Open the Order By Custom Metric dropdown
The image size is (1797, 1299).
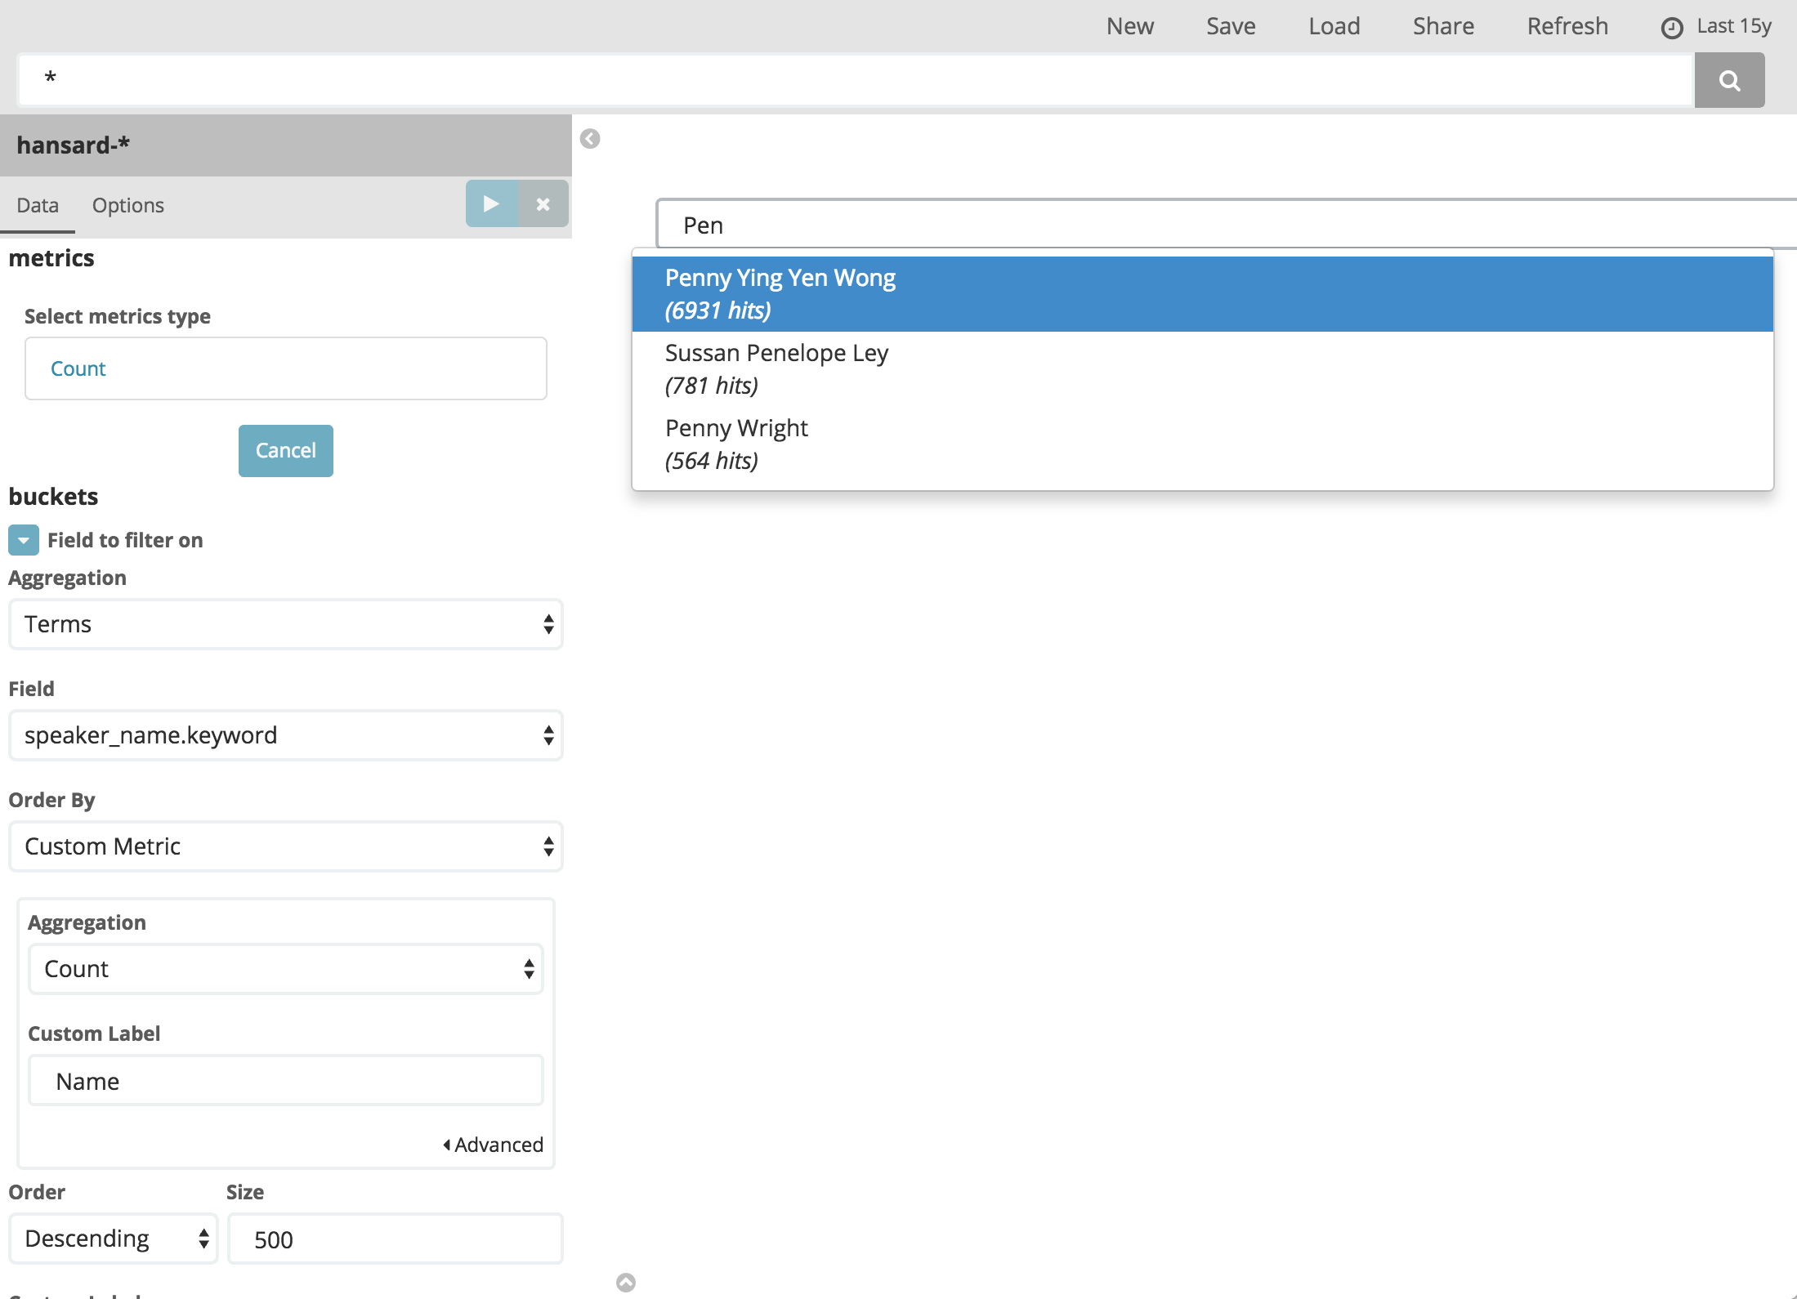pyautogui.click(x=284, y=846)
